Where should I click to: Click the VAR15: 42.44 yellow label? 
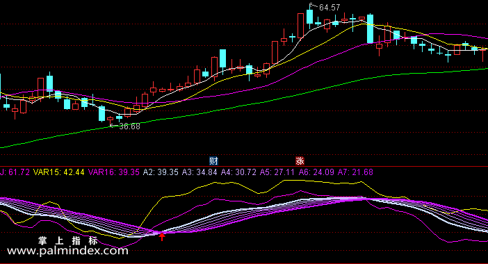click(x=59, y=172)
